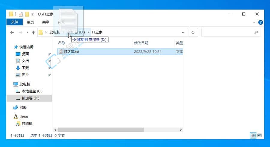Switch to details view in status bar
270x147 pixels.
253,135
